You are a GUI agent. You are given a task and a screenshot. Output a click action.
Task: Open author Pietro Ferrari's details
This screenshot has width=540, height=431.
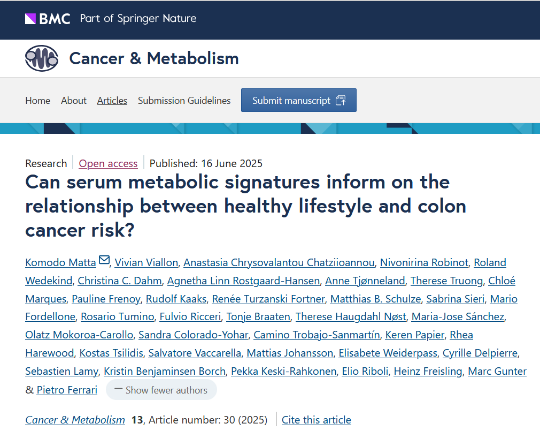67,390
